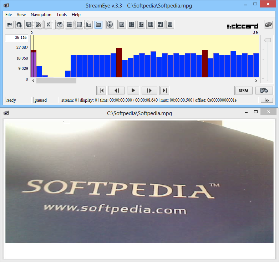Open the pie chart statistics icon
The image size is (279, 262).
pyautogui.click(x=60, y=25)
